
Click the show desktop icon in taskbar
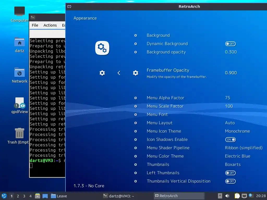(x=45, y=196)
